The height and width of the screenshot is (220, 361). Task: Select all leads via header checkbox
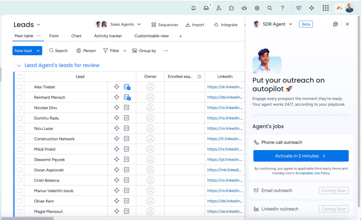[19, 76]
